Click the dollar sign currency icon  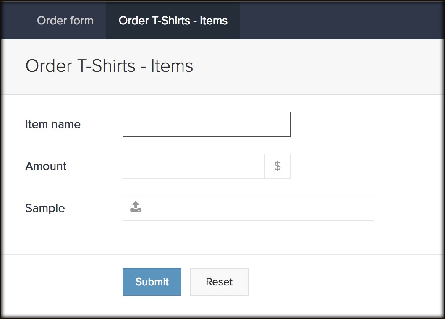pos(277,166)
